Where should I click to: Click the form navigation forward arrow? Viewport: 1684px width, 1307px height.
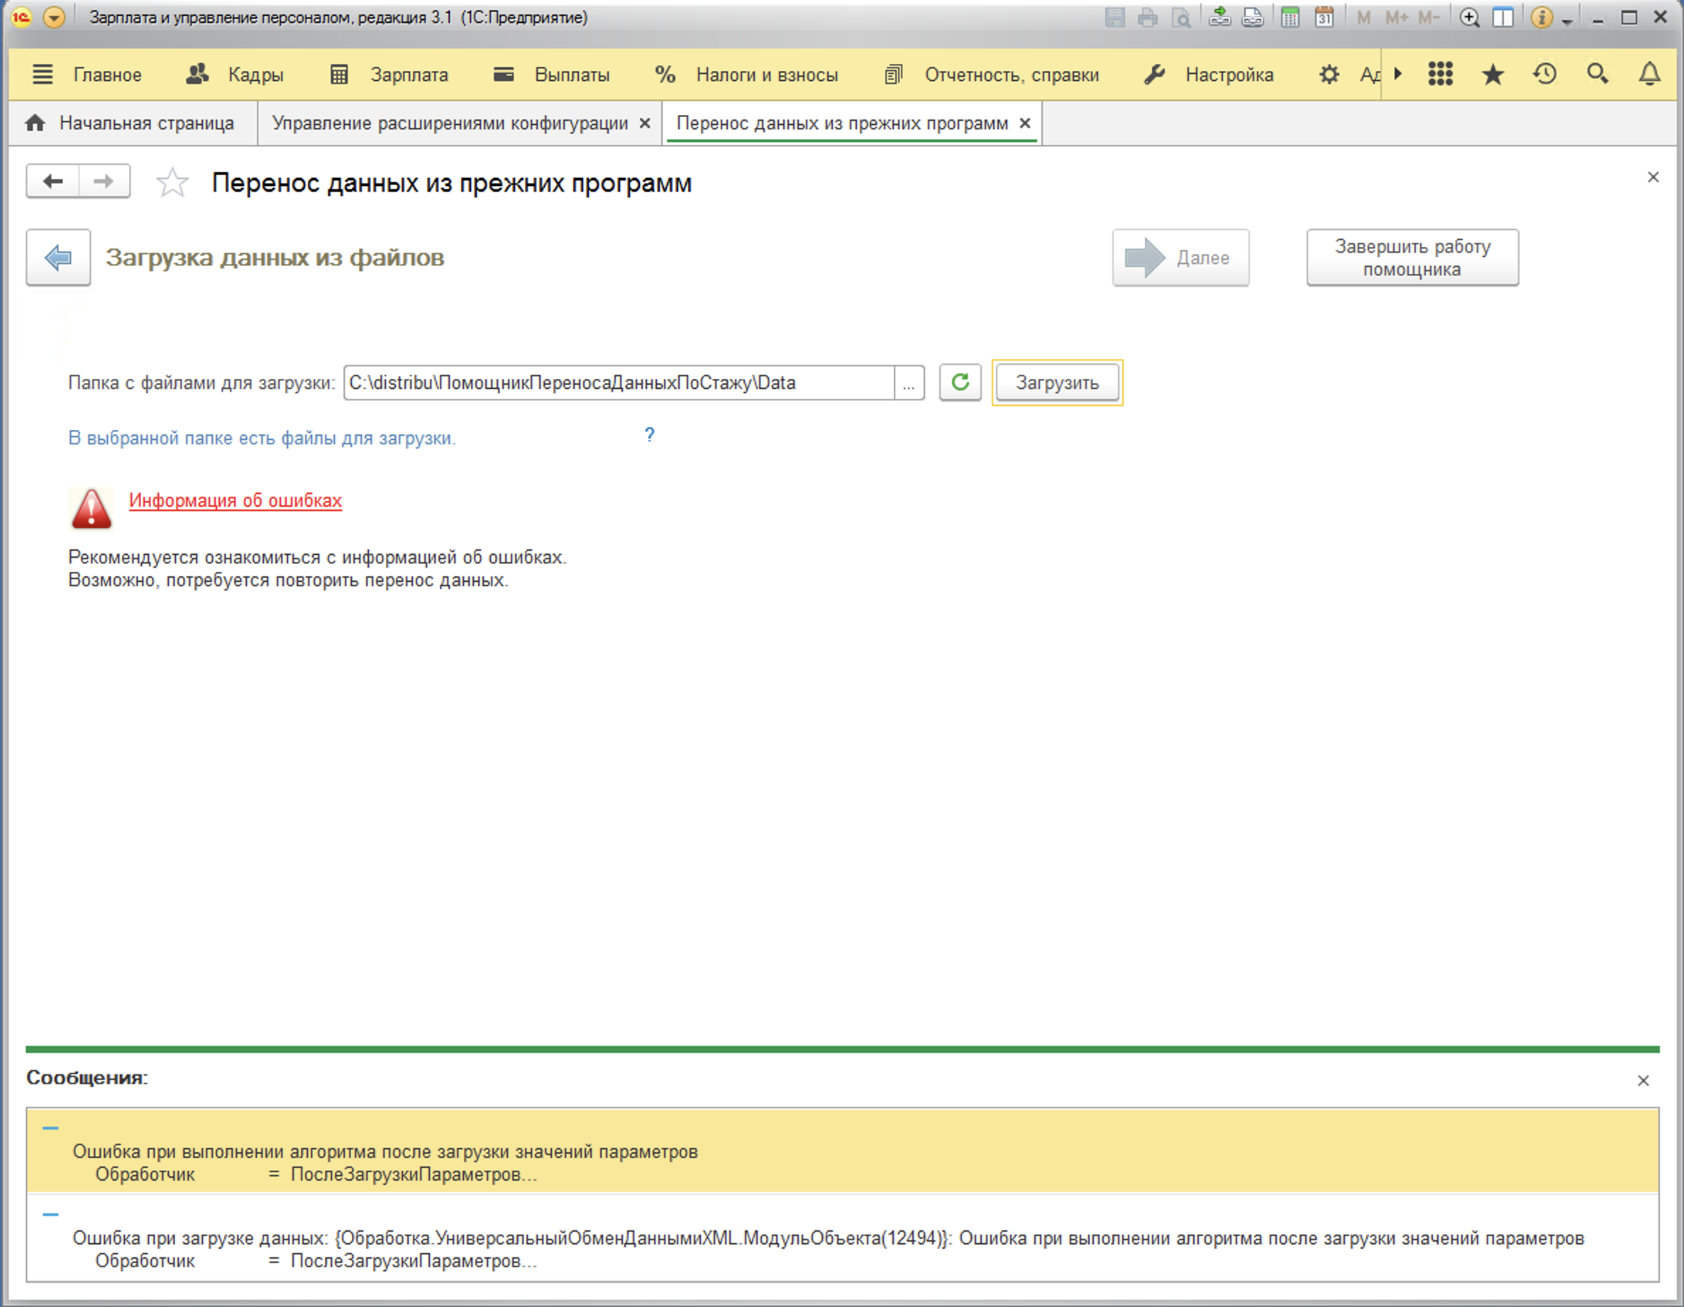point(104,182)
